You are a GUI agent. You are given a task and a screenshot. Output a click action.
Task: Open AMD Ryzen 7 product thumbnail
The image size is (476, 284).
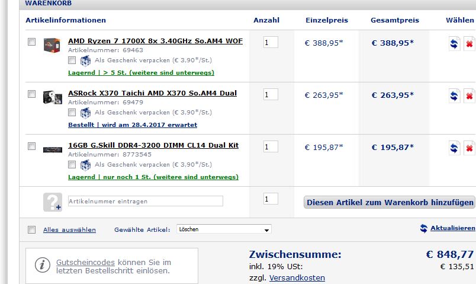pyautogui.click(x=52, y=45)
